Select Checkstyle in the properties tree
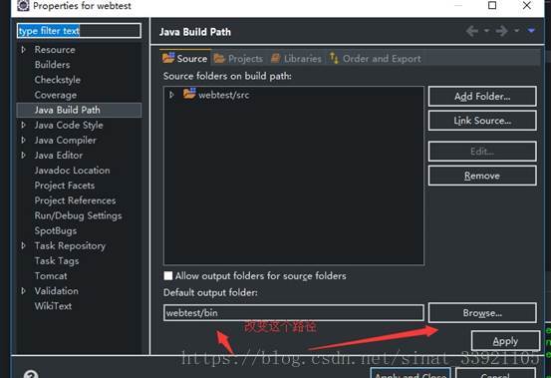Viewport: 551px width, 378px height. tap(58, 80)
